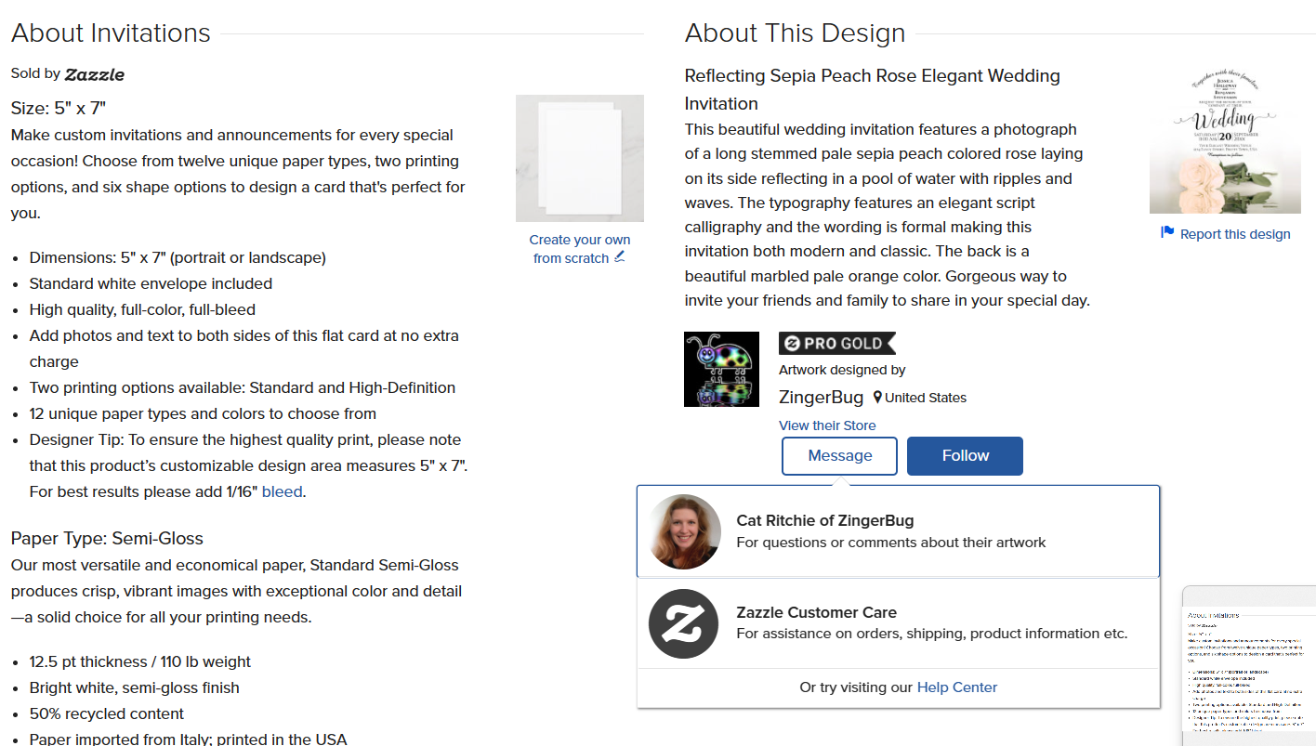
Task: Select Zazzle Customer Care message option
Action: pyautogui.click(x=898, y=623)
